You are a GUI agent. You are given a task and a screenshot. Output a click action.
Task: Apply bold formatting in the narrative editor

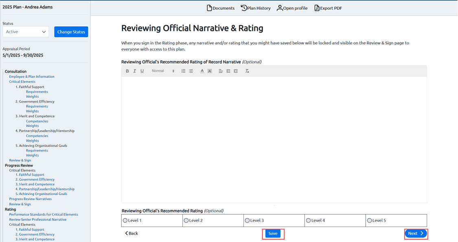pyautogui.click(x=127, y=71)
